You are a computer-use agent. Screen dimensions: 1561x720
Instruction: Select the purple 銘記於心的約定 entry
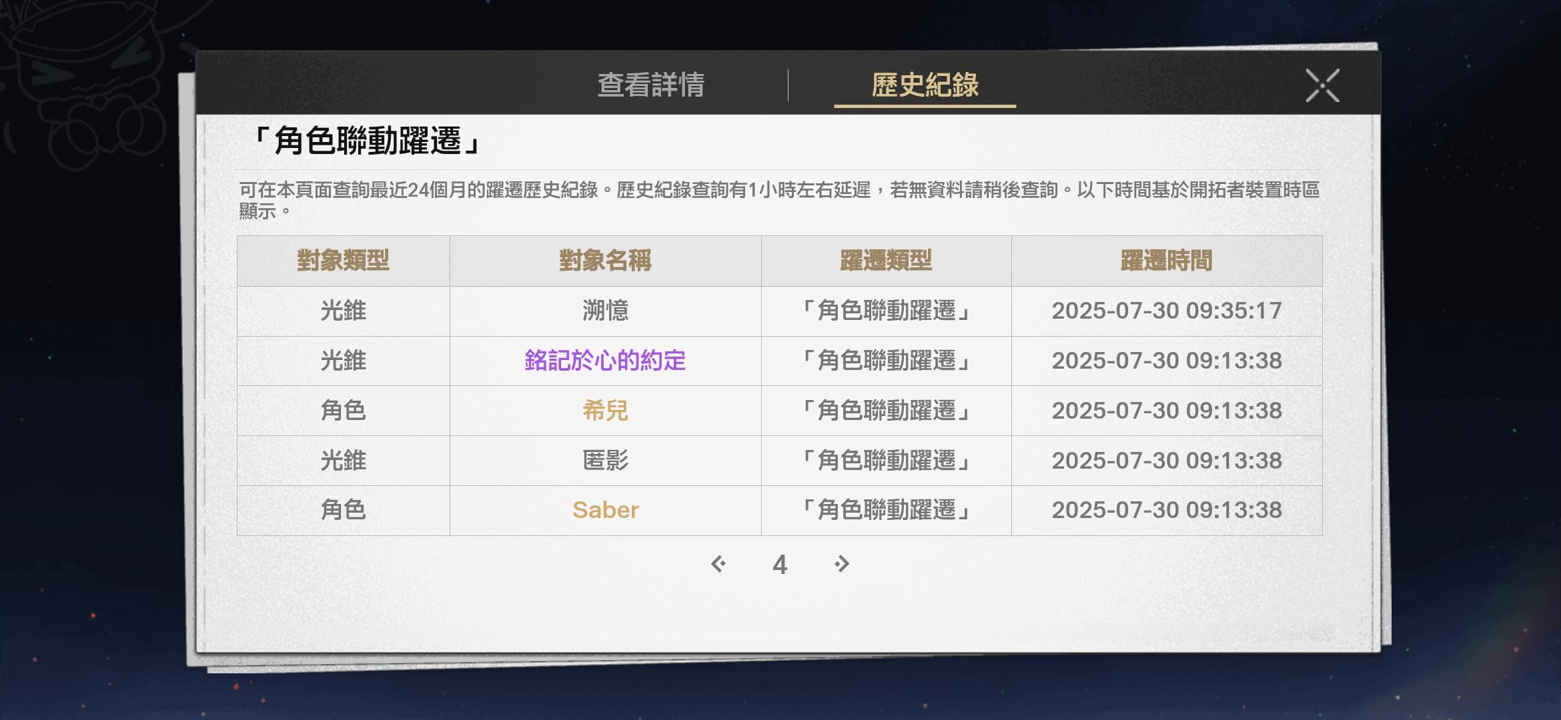605,361
